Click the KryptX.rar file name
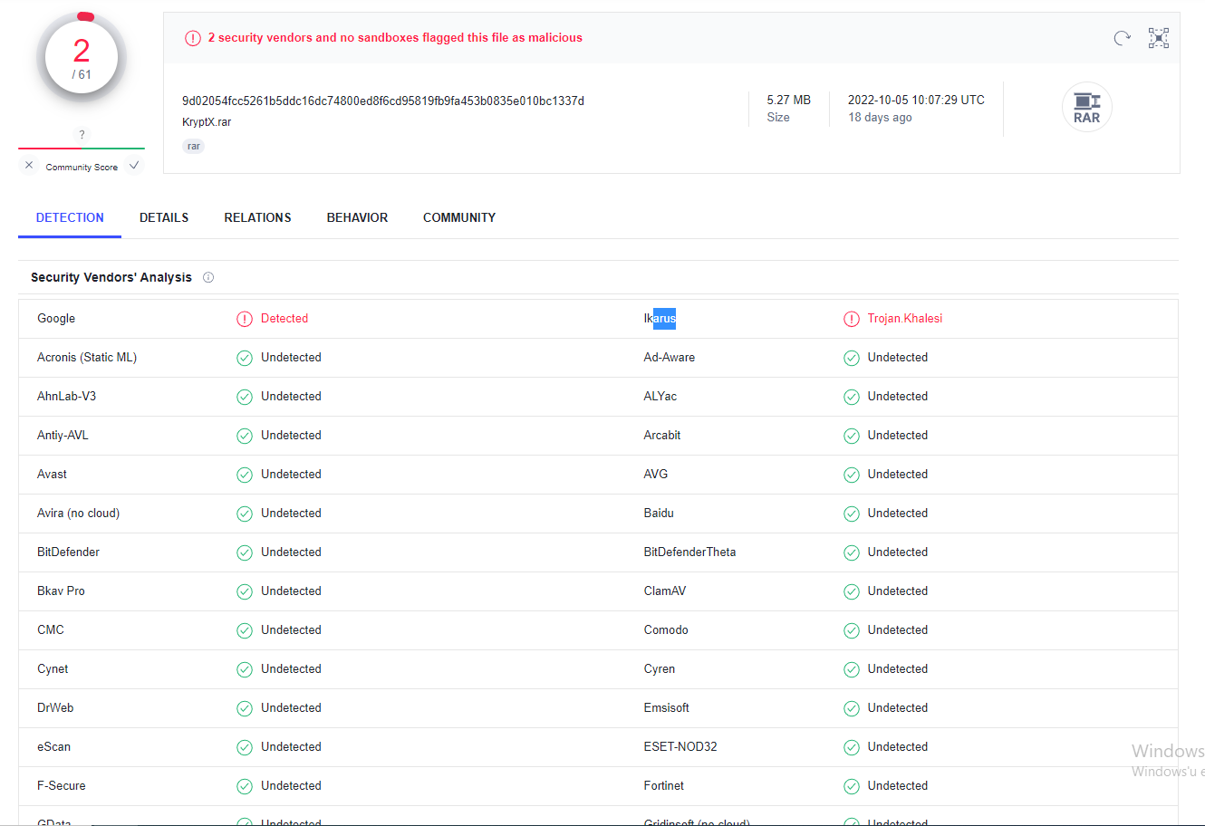The image size is (1205, 826). coord(207,122)
